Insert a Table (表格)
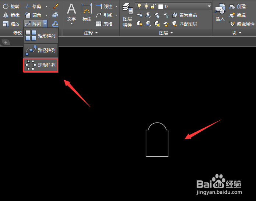The height and width of the screenshot is (201, 256). [104, 24]
